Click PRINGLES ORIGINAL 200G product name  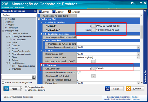[x=107, y=30]
